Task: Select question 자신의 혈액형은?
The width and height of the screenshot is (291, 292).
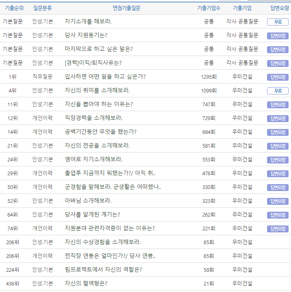Action: point(86,283)
